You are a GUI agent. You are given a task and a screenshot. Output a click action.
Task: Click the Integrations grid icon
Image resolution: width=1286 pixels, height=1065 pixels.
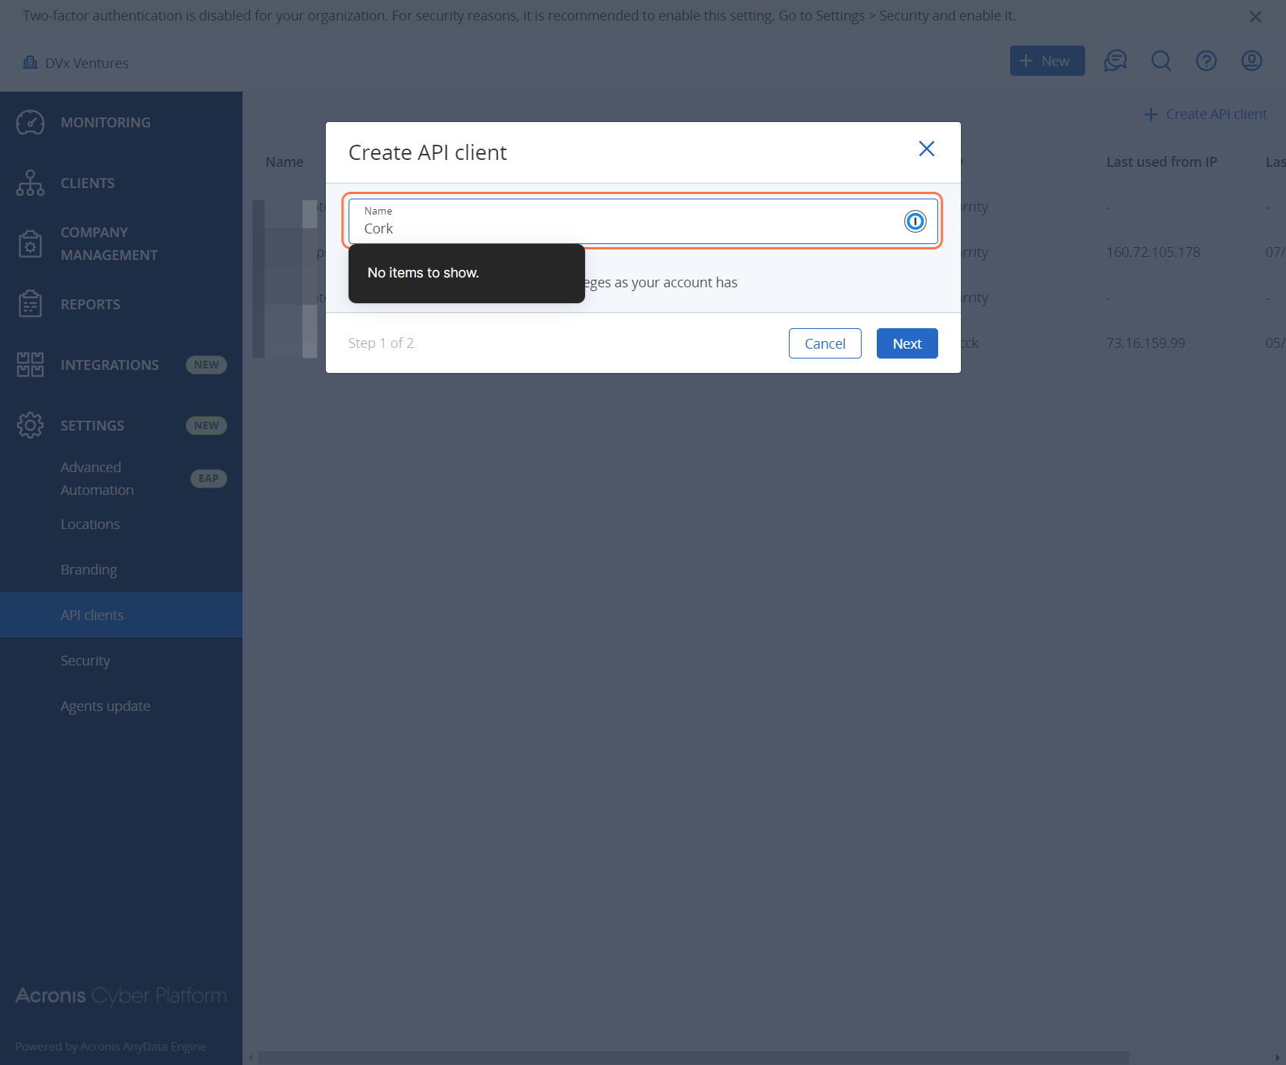[x=30, y=365]
